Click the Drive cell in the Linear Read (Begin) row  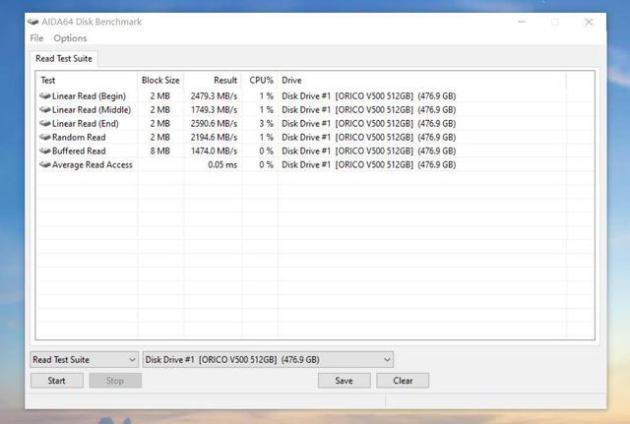tap(369, 96)
